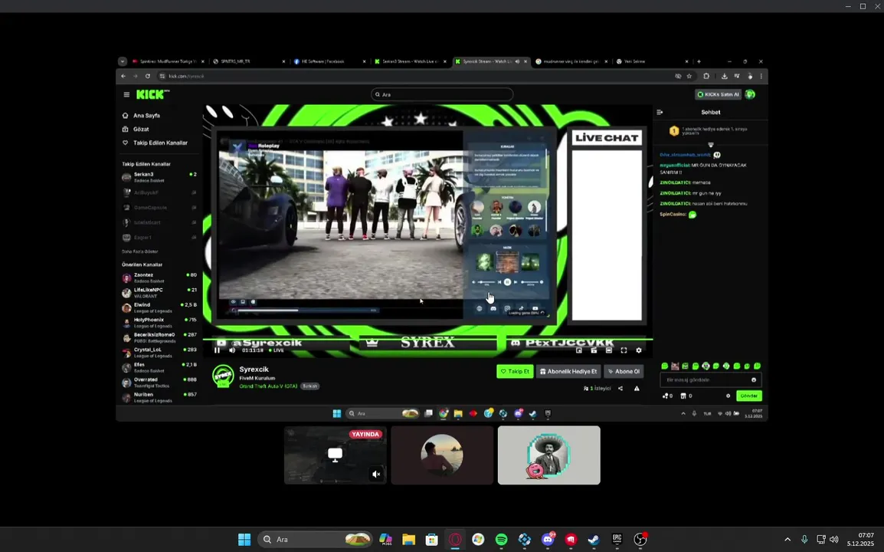Open browser extensions puzzle icon
Screen dimensions: 884x552
click(706, 76)
